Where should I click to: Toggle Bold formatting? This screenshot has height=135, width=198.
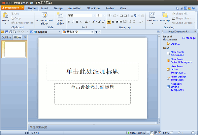[69, 22]
